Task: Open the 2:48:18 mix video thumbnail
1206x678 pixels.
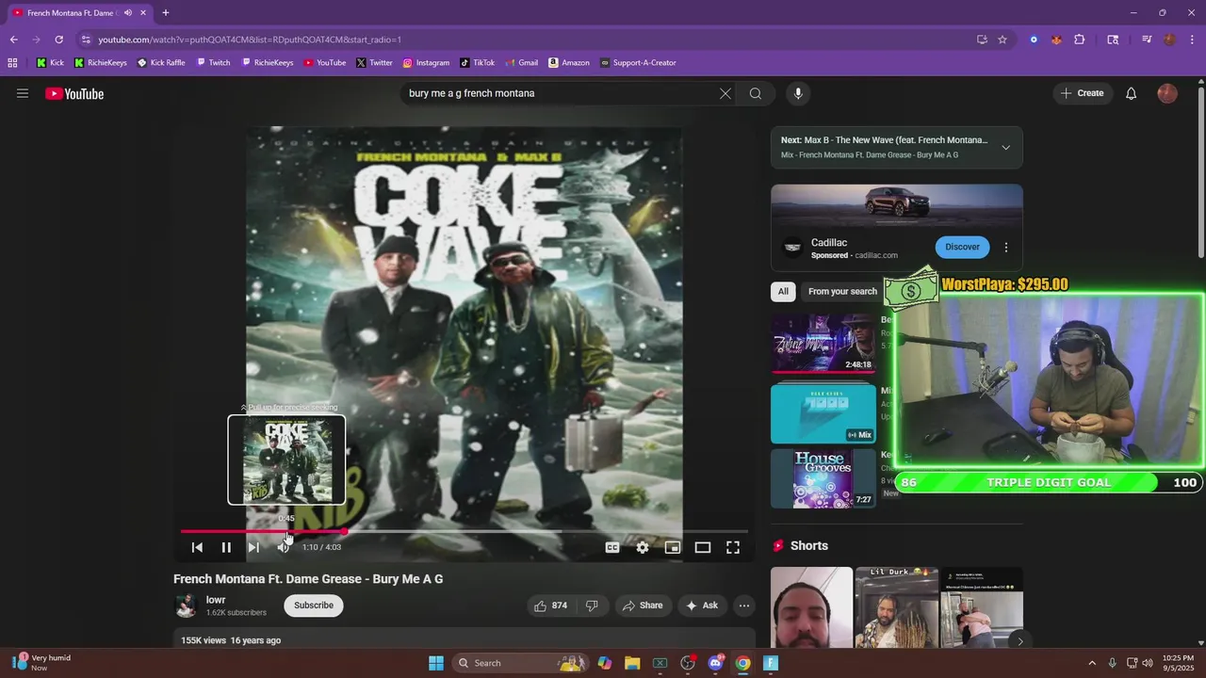Action: pyautogui.click(x=823, y=343)
